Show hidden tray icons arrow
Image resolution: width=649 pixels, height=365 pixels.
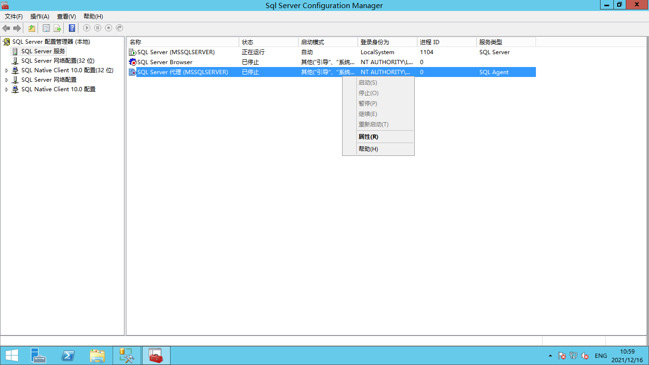[550, 355]
